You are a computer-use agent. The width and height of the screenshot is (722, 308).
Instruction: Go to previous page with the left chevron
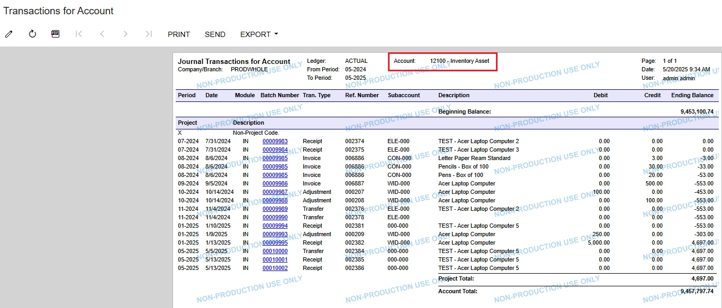[102, 34]
